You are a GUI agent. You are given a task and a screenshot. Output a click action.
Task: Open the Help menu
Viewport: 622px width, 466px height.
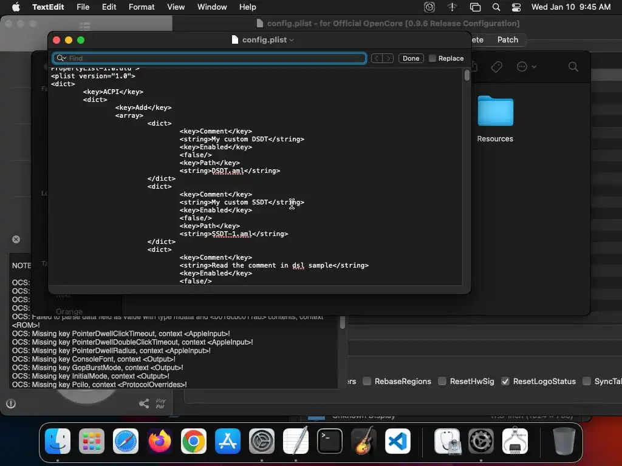(248, 7)
